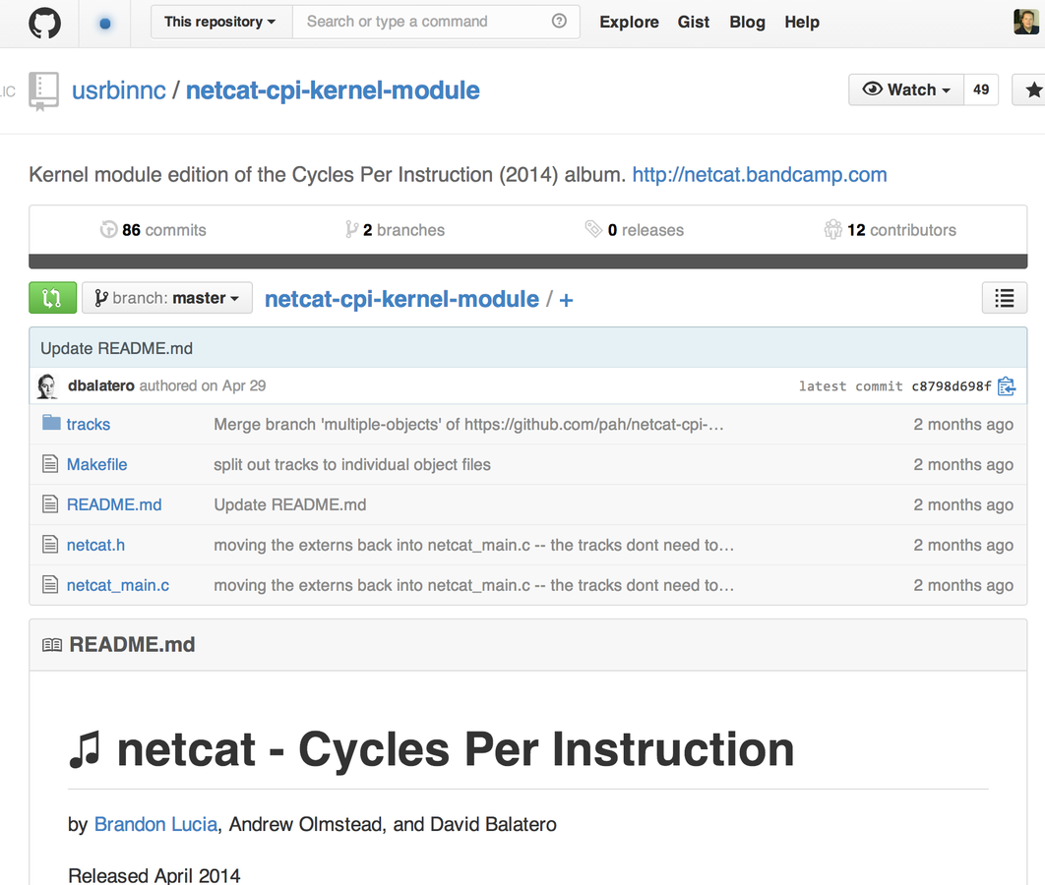View 86 commits tab
Screen dimensions: 1045x885
(x=154, y=230)
